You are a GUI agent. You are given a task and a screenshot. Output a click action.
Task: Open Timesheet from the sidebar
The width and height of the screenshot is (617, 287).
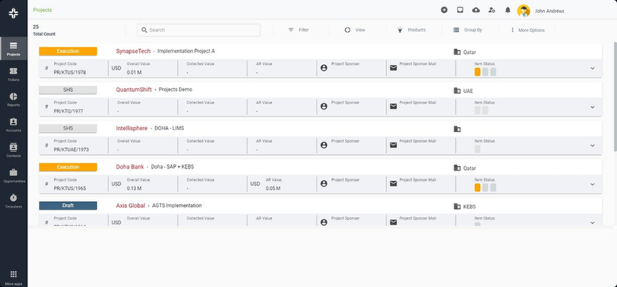(x=14, y=201)
